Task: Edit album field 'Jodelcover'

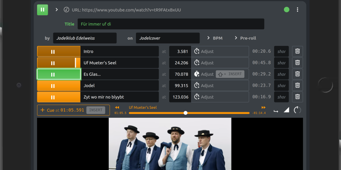Action: pos(168,38)
